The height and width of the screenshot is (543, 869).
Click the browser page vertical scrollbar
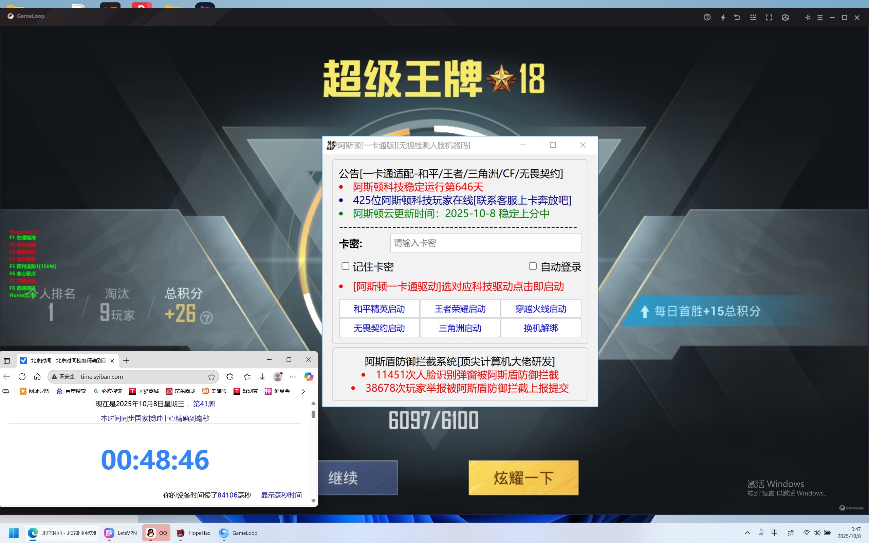[313, 414]
